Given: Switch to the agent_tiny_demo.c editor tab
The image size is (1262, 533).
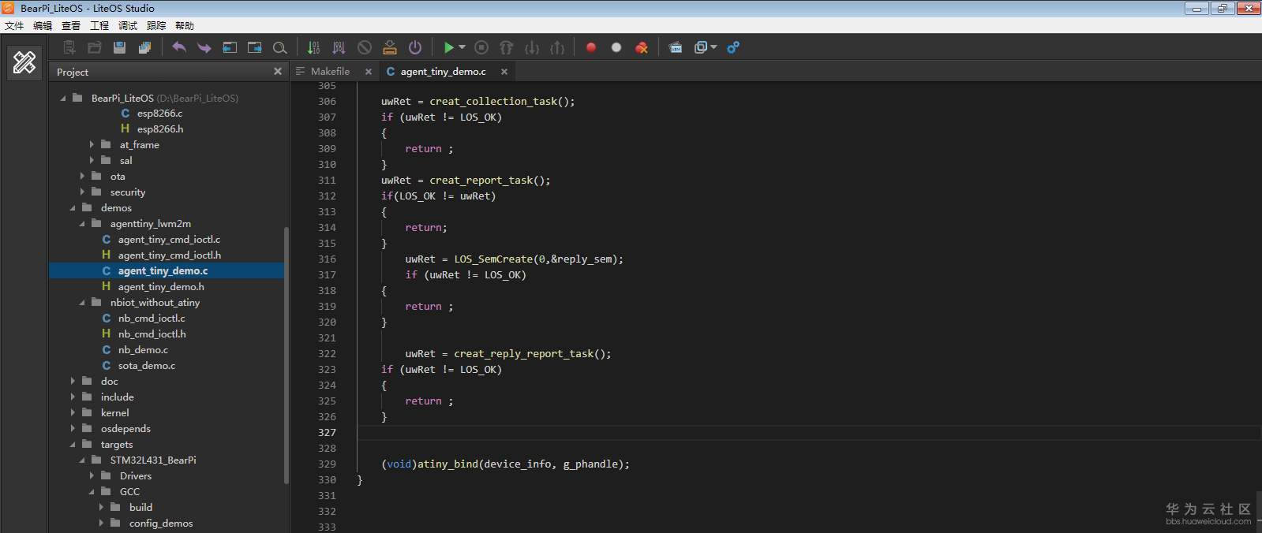Looking at the screenshot, I should point(443,71).
